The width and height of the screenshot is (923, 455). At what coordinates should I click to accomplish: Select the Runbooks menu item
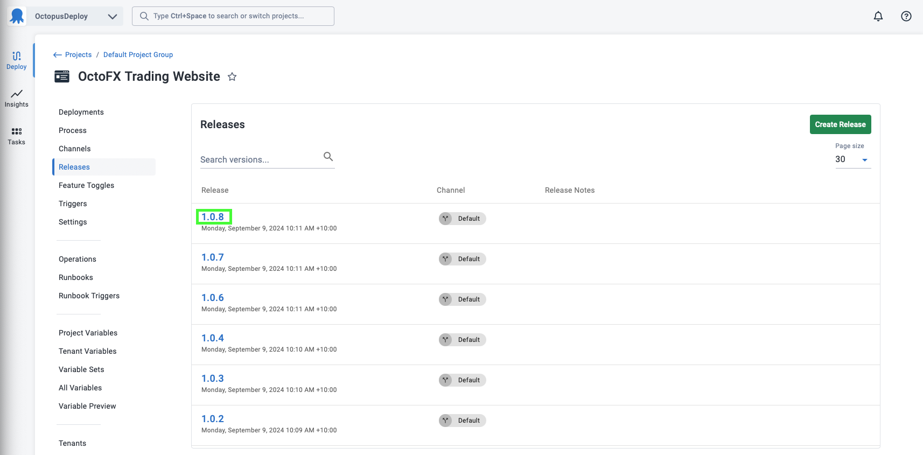76,277
